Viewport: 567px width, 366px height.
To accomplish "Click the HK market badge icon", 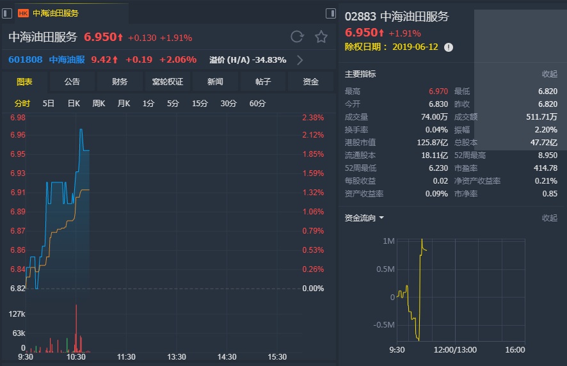I will pyautogui.click(x=23, y=13).
